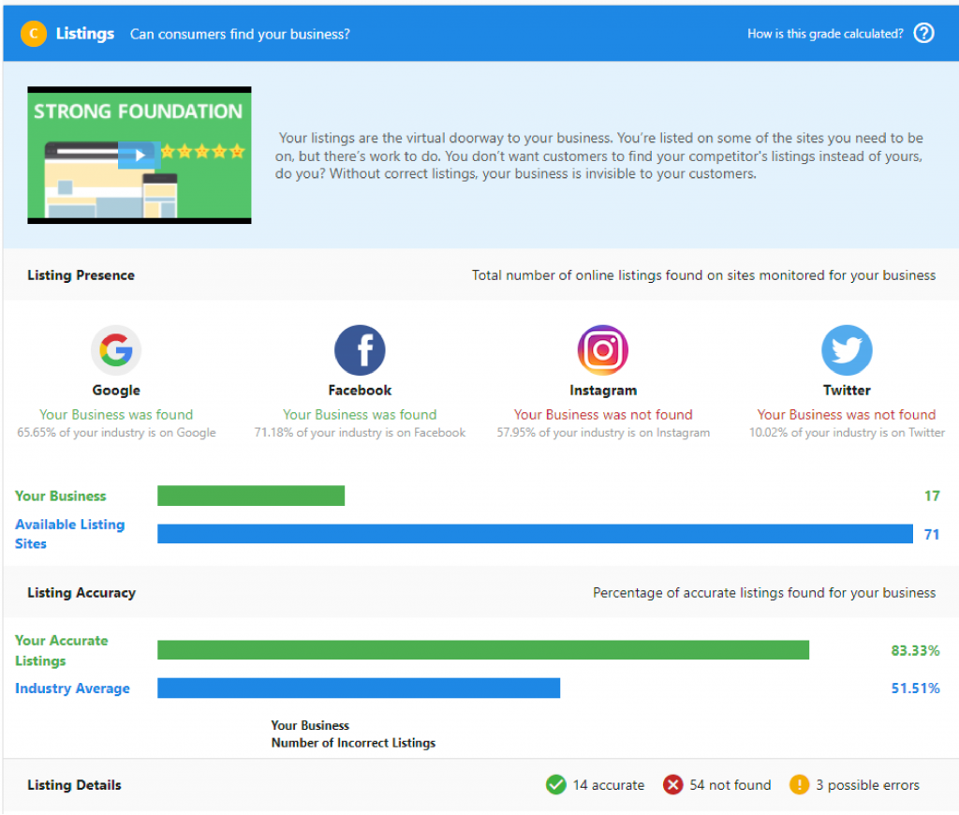959x815 pixels.
Task: Click the red X not found icon
Action: 672,784
